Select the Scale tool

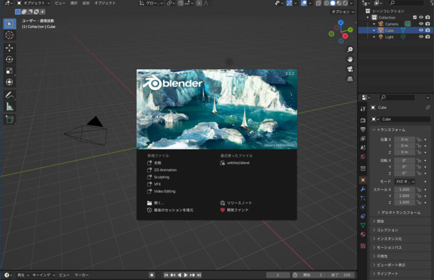(x=9, y=71)
